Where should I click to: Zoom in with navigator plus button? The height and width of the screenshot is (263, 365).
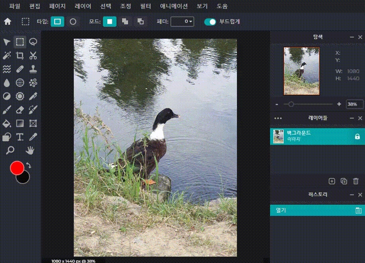339,104
